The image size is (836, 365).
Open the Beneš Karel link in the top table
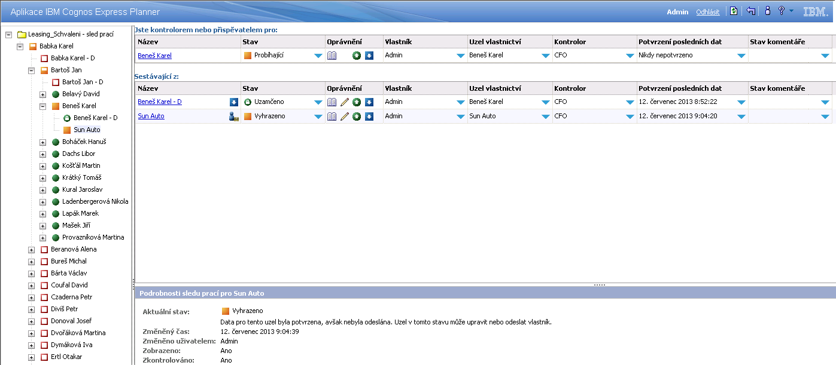pos(154,56)
